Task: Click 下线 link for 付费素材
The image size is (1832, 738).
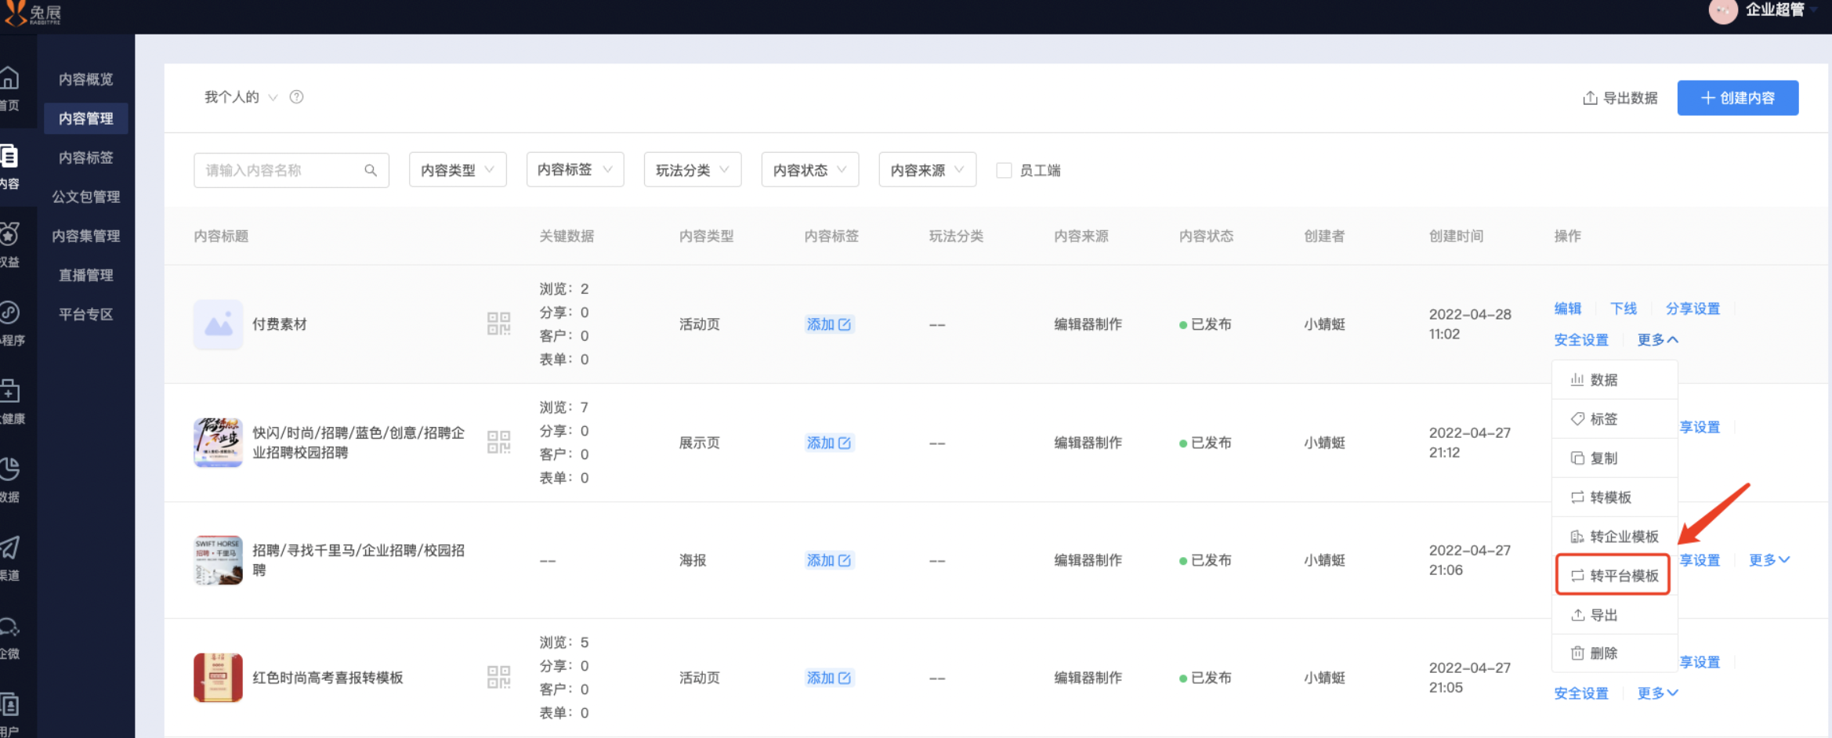Action: pyautogui.click(x=1624, y=309)
